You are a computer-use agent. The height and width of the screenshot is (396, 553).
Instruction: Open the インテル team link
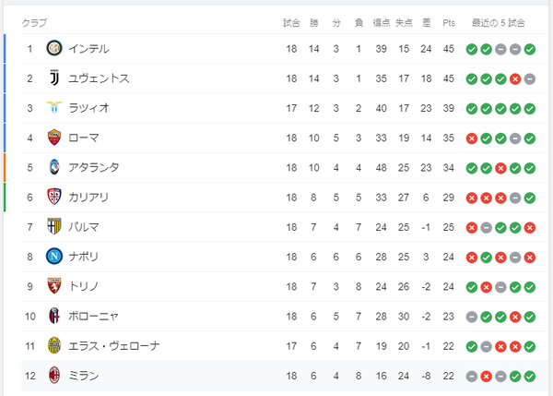point(88,49)
